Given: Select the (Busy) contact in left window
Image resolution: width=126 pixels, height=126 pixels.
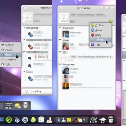Looking at the screenshot, I should click(x=39, y=46).
